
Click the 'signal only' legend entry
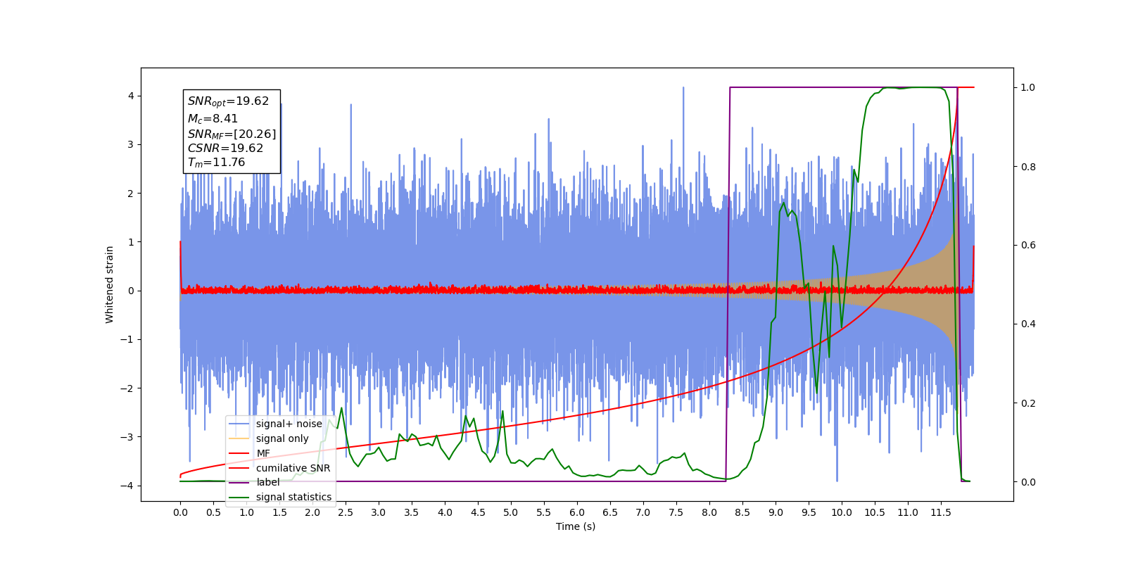[269, 438]
